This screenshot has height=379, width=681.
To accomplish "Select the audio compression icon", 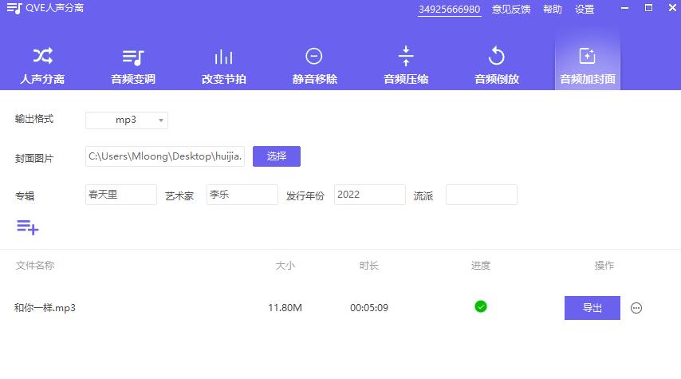I will [406, 56].
